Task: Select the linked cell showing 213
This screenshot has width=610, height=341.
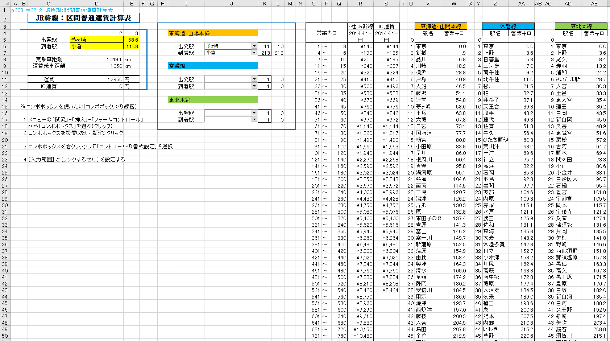Action: (x=265, y=53)
